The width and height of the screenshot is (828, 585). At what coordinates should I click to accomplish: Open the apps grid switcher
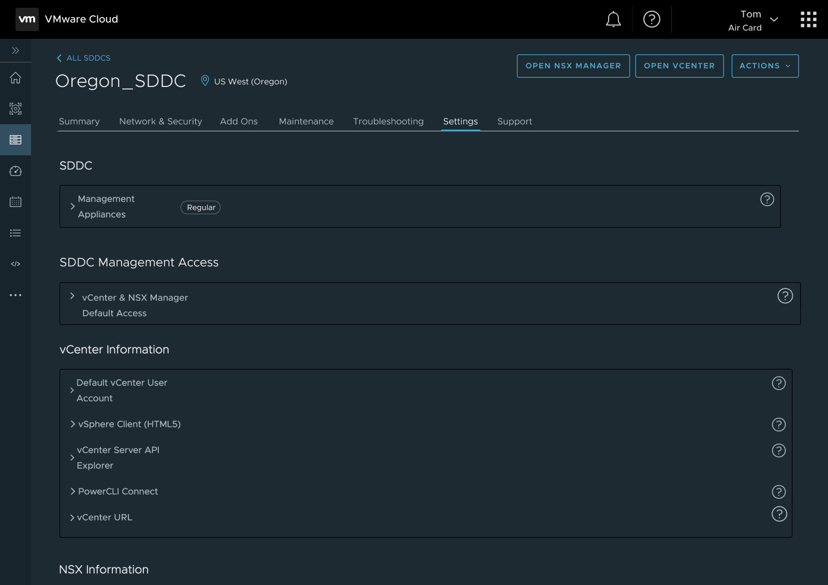pyautogui.click(x=808, y=20)
